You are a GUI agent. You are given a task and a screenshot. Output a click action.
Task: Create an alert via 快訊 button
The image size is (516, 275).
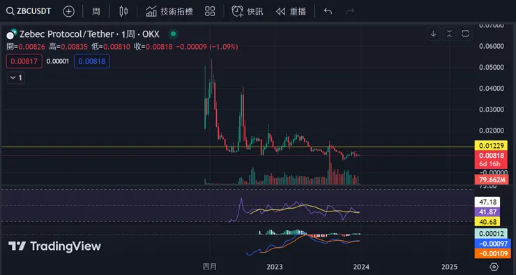(x=247, y=12)
